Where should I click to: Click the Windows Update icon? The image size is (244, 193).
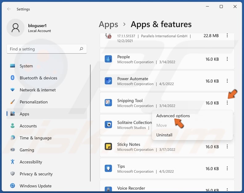click(13, 186)
